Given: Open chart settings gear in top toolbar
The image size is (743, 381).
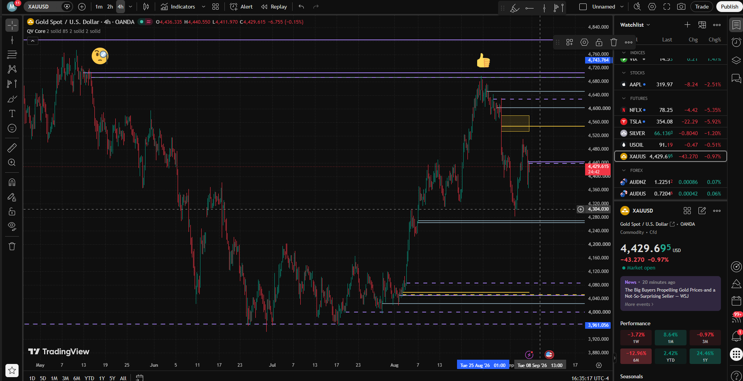Looking at the screenshot, I should click(x=652, y=7).
